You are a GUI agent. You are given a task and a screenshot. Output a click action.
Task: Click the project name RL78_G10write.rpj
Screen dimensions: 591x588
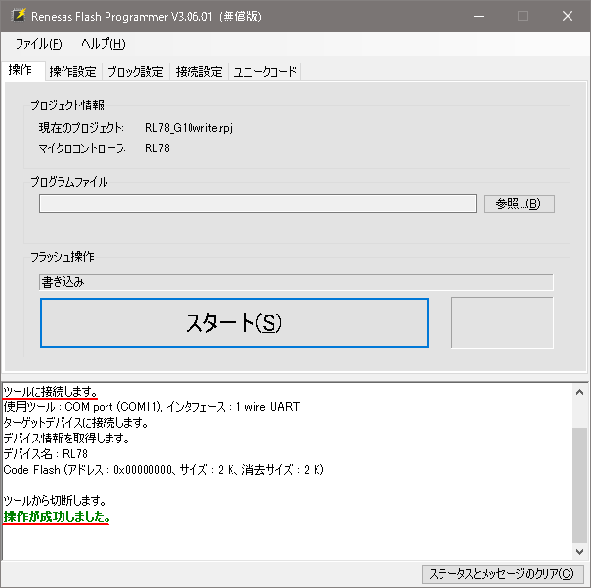(x=189, y=128)
